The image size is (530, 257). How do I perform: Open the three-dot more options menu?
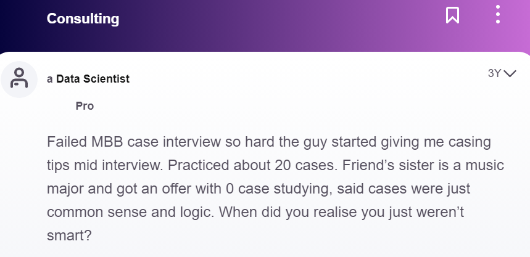click(x=497, y=14)
